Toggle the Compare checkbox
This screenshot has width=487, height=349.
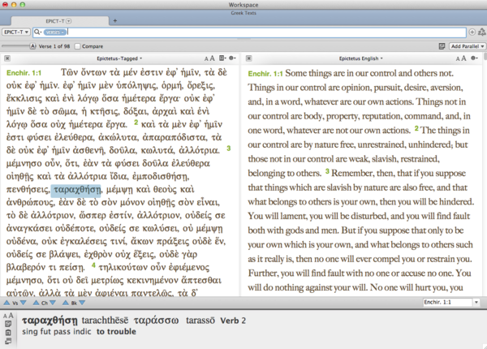[77, 46]
